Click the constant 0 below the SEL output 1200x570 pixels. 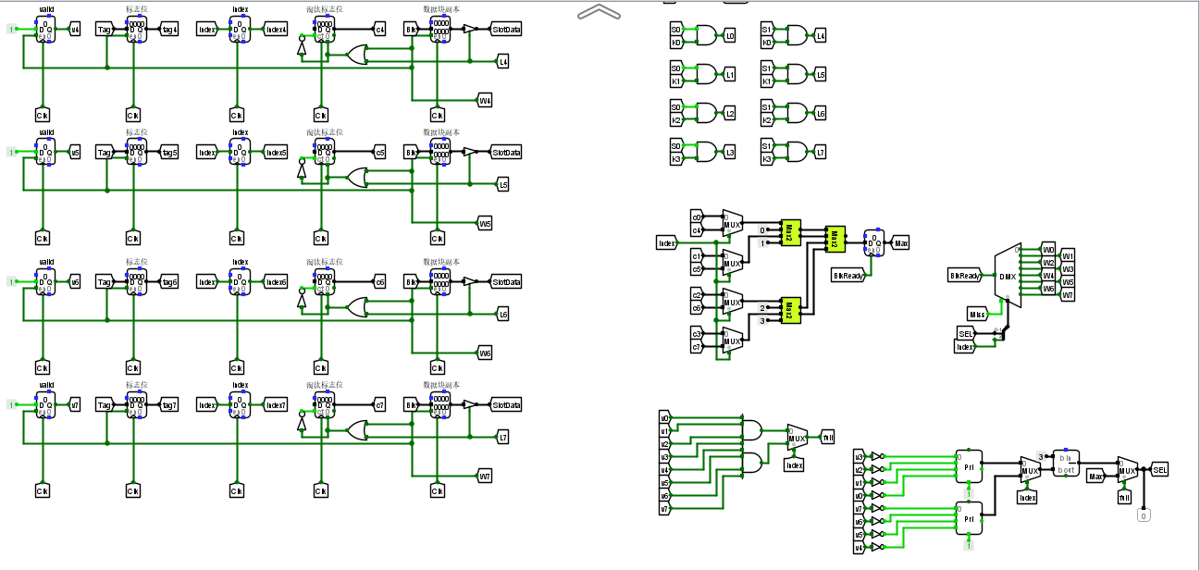pyautogui.click(x=1144, y=515)
